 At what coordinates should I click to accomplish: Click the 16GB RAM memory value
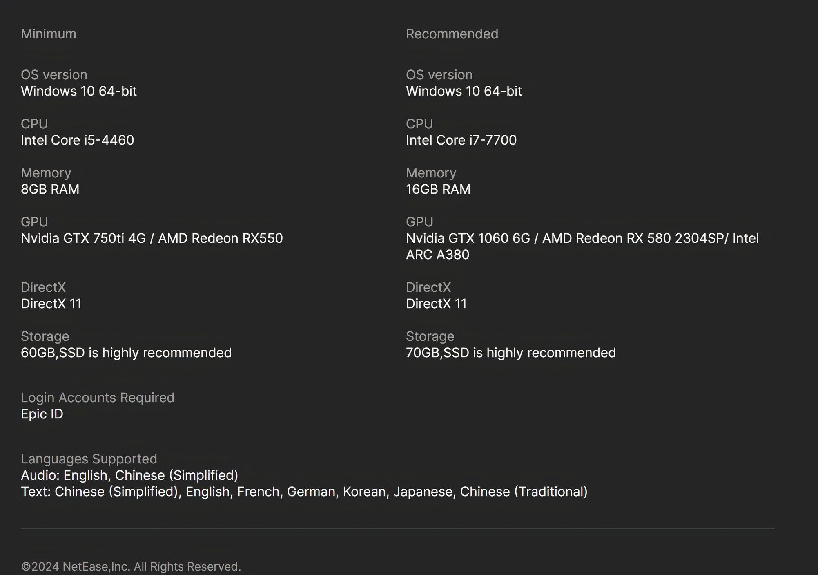[x=438, y=189]
